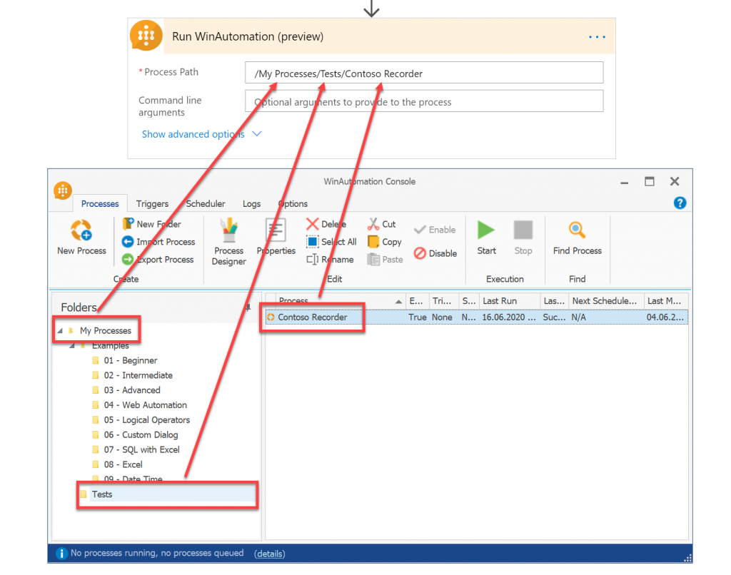Click Paste in Edit group

point(385,260)
